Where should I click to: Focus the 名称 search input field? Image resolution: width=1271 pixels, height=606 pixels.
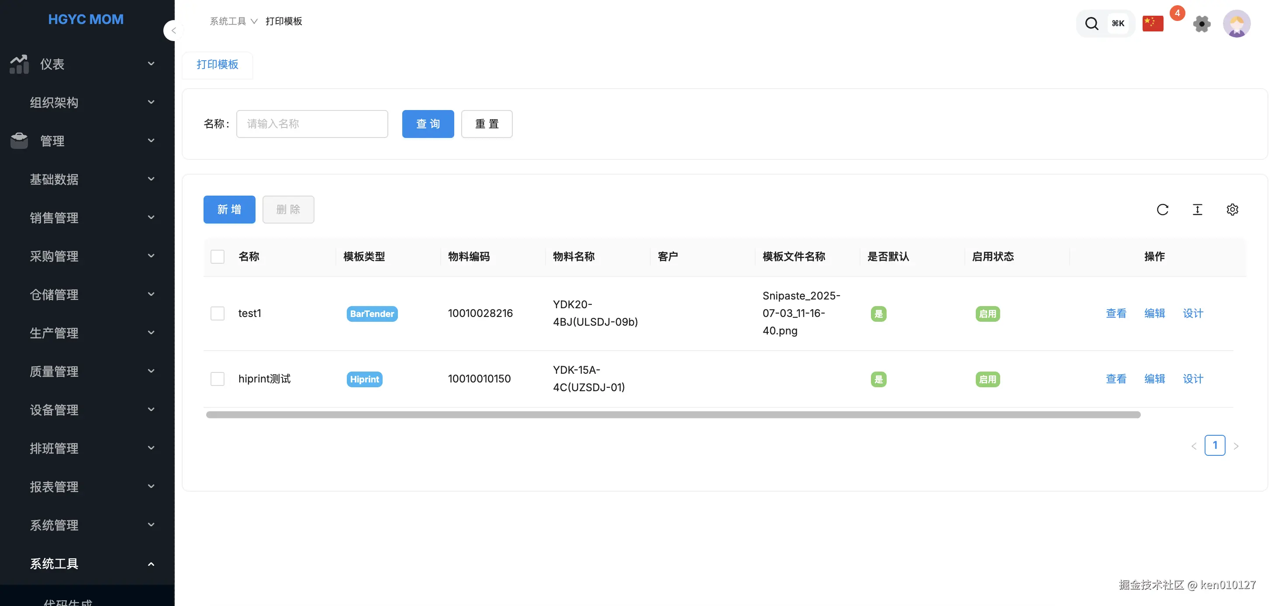coord(312,124)
